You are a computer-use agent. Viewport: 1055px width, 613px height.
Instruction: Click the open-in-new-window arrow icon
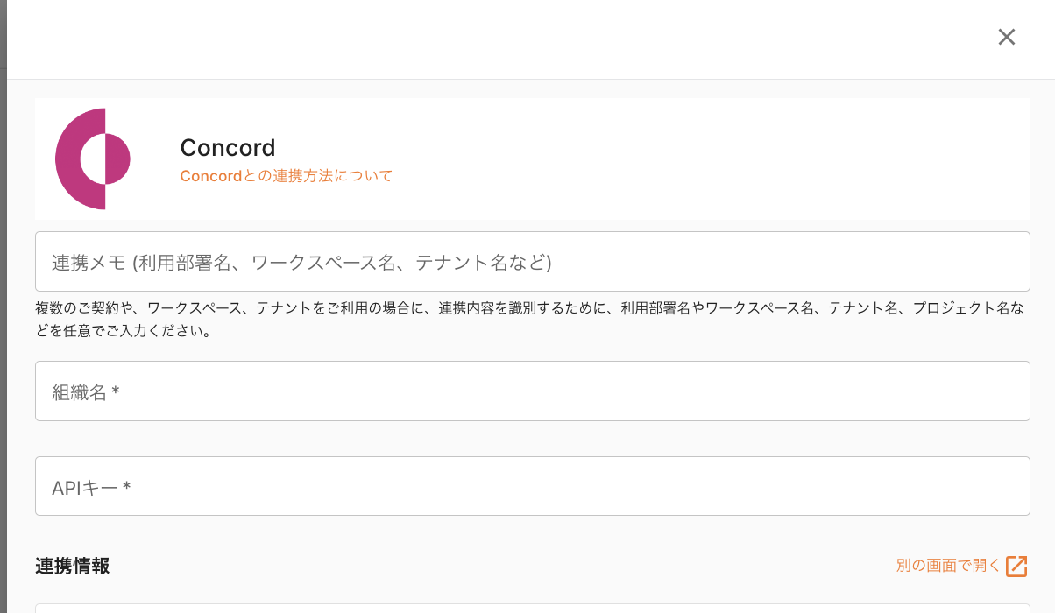(1016, 566)
